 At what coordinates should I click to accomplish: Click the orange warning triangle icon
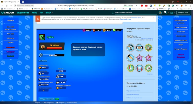point(38,19)
